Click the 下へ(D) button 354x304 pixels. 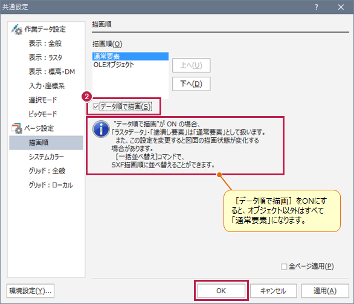pyautogui.click(x=191, y=84)
